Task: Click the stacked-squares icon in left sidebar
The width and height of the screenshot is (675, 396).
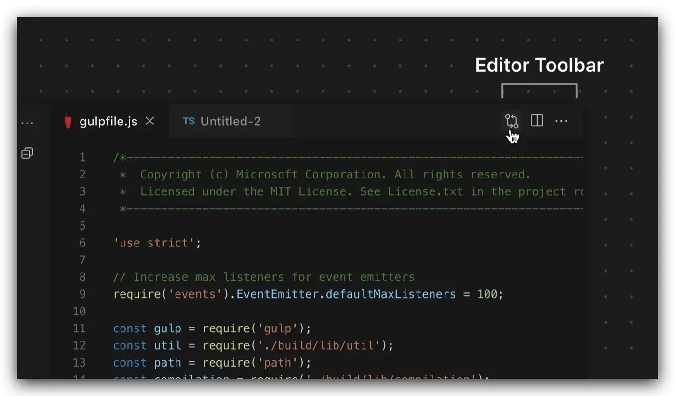Action: point(27,153)
